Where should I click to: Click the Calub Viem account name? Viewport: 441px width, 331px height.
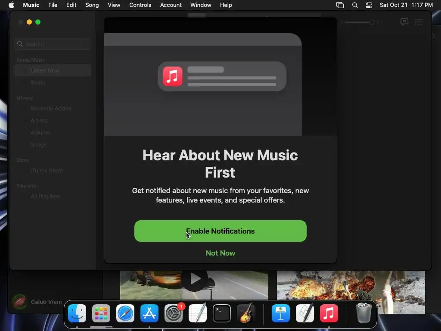tap(47, 302)
